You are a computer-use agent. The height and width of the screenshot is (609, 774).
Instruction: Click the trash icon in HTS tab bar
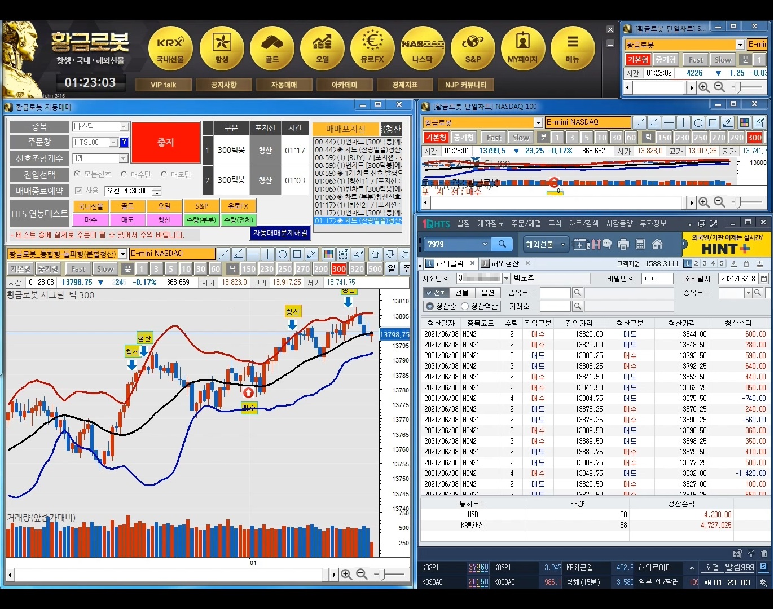click(746, 263)
